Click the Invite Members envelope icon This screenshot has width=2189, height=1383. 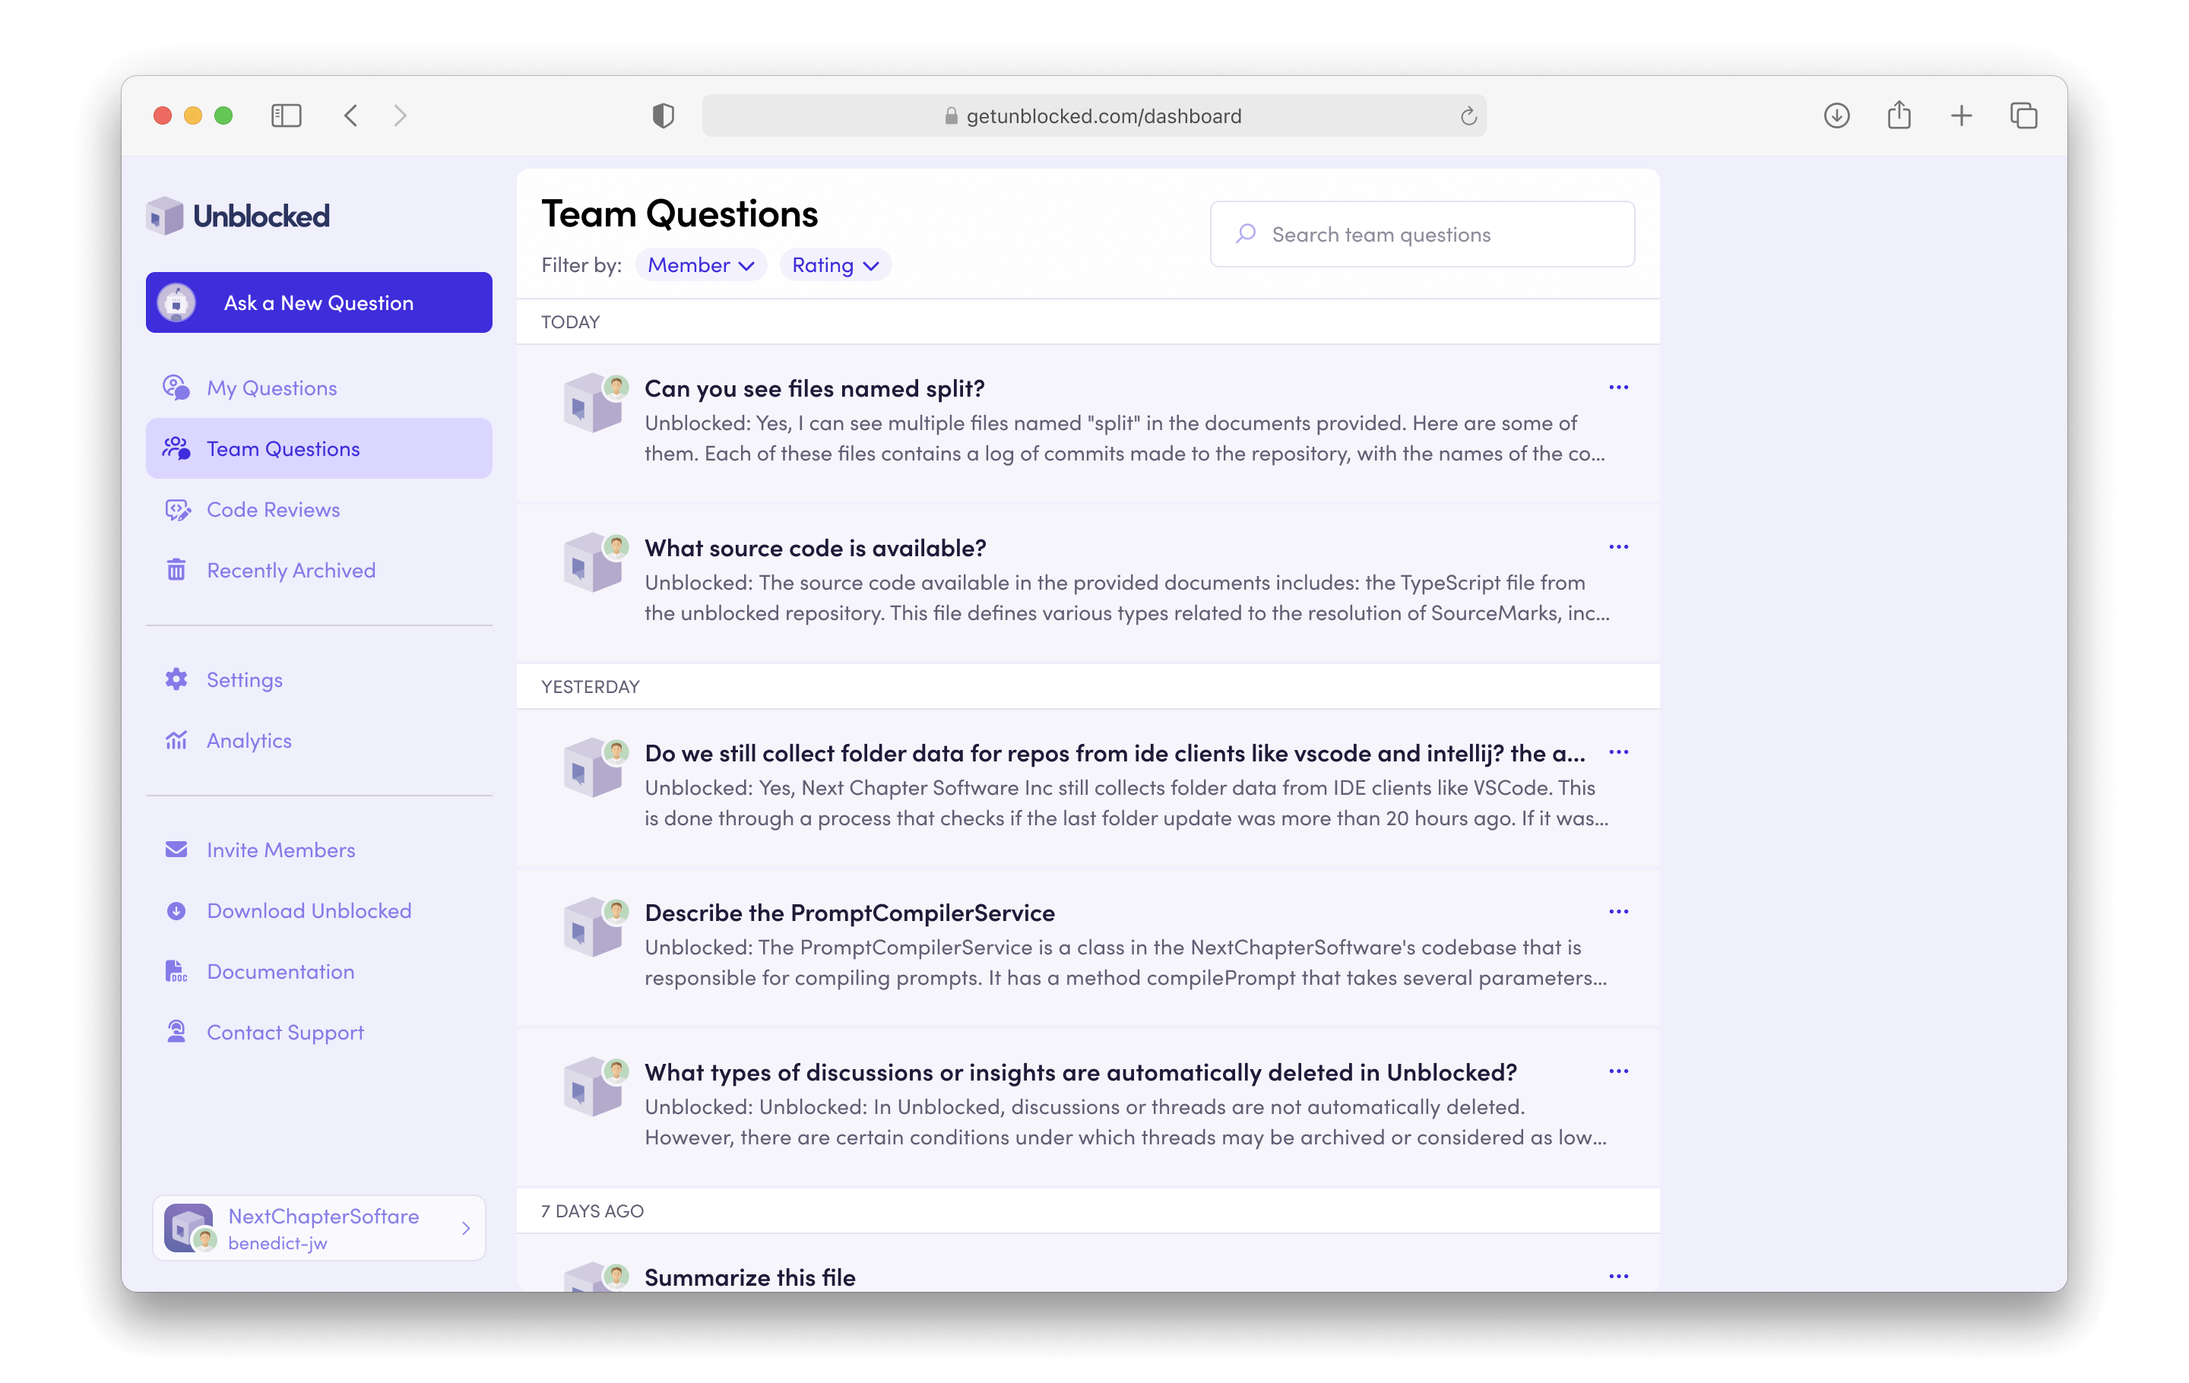pos(176,850)
